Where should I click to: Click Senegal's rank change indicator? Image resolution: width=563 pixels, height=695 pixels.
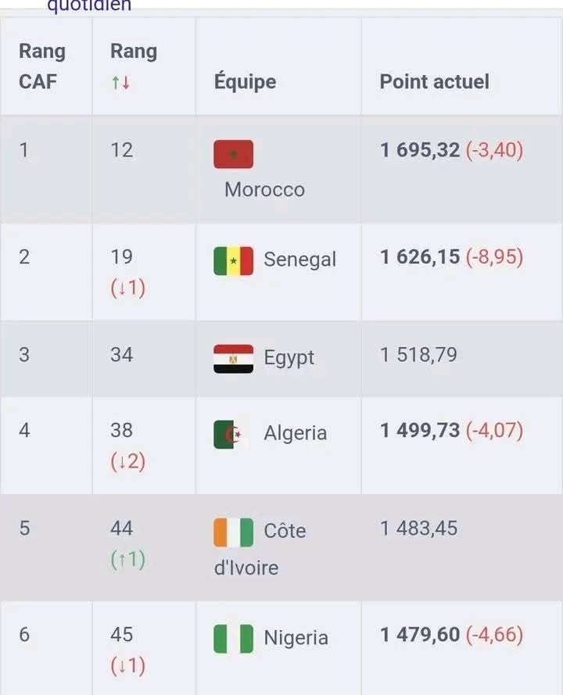pos(128,288)
